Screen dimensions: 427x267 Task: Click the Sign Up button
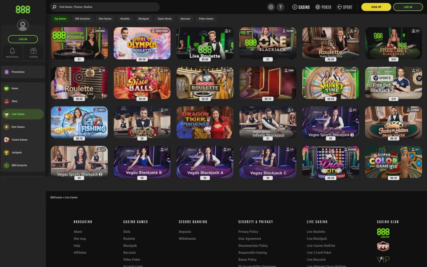pyautogui.click(x=376, y=7)
